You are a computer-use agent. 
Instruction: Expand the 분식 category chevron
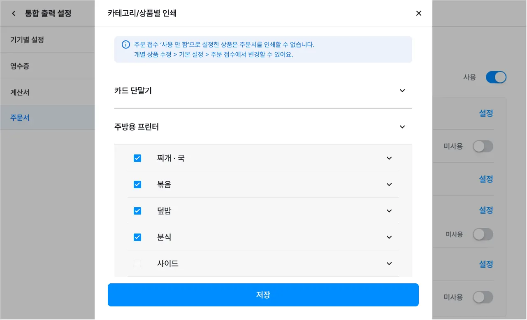[x=389, y=237]
